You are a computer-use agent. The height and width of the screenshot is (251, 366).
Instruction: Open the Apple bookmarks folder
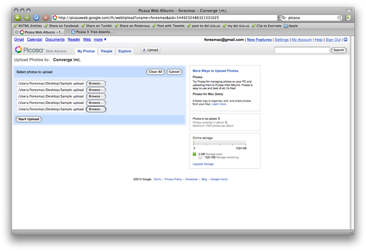click(x=291, y=26)
